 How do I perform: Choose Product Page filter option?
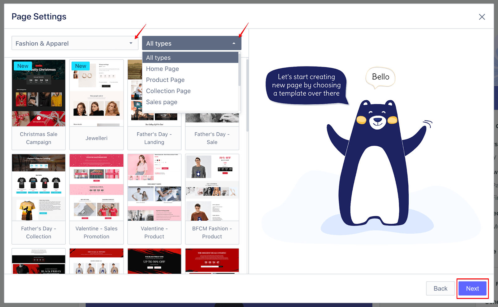pos(165,80)
